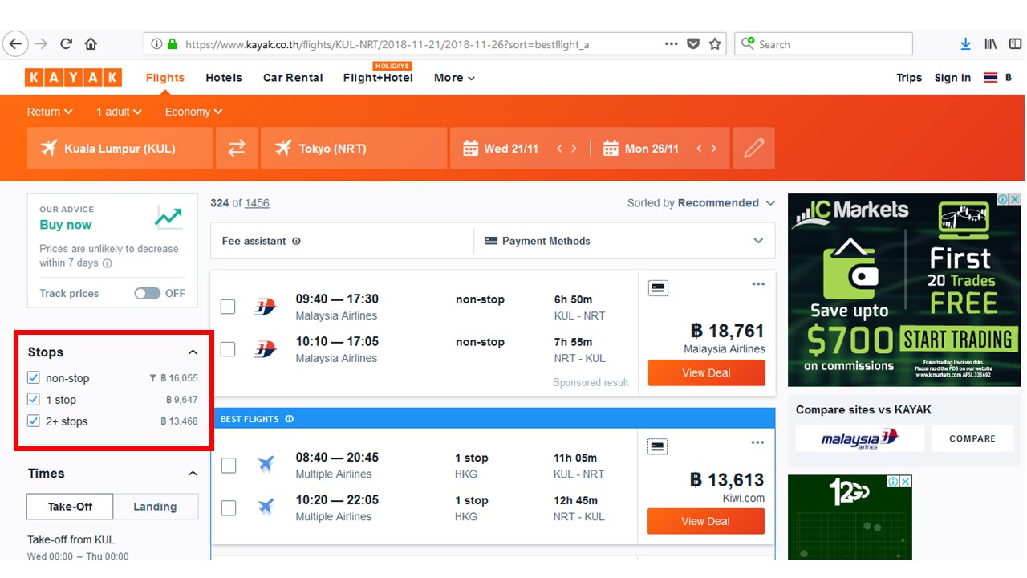Image resolution: width=1027 pixels, height=578 pixels.
Task: Uncheck the 1 stop filter checkbox
Action: pyautogui.click(x=34, y=400)
